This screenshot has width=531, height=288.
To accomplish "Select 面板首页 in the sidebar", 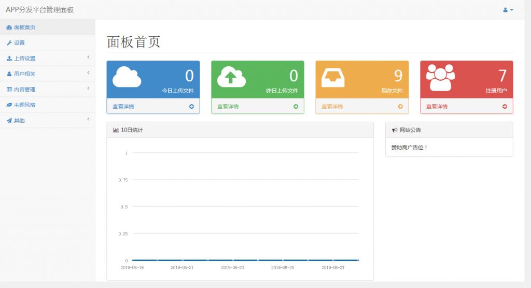I will point(47,27).
